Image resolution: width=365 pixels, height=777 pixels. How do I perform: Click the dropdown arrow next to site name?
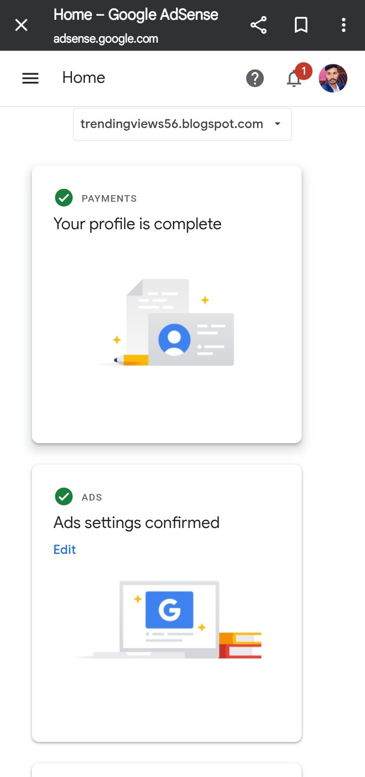click(277, 123)
